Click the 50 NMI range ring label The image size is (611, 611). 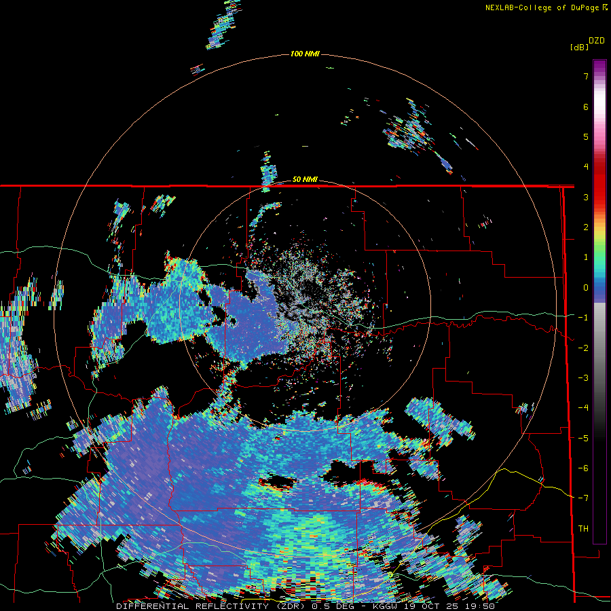tap(305, 179)
